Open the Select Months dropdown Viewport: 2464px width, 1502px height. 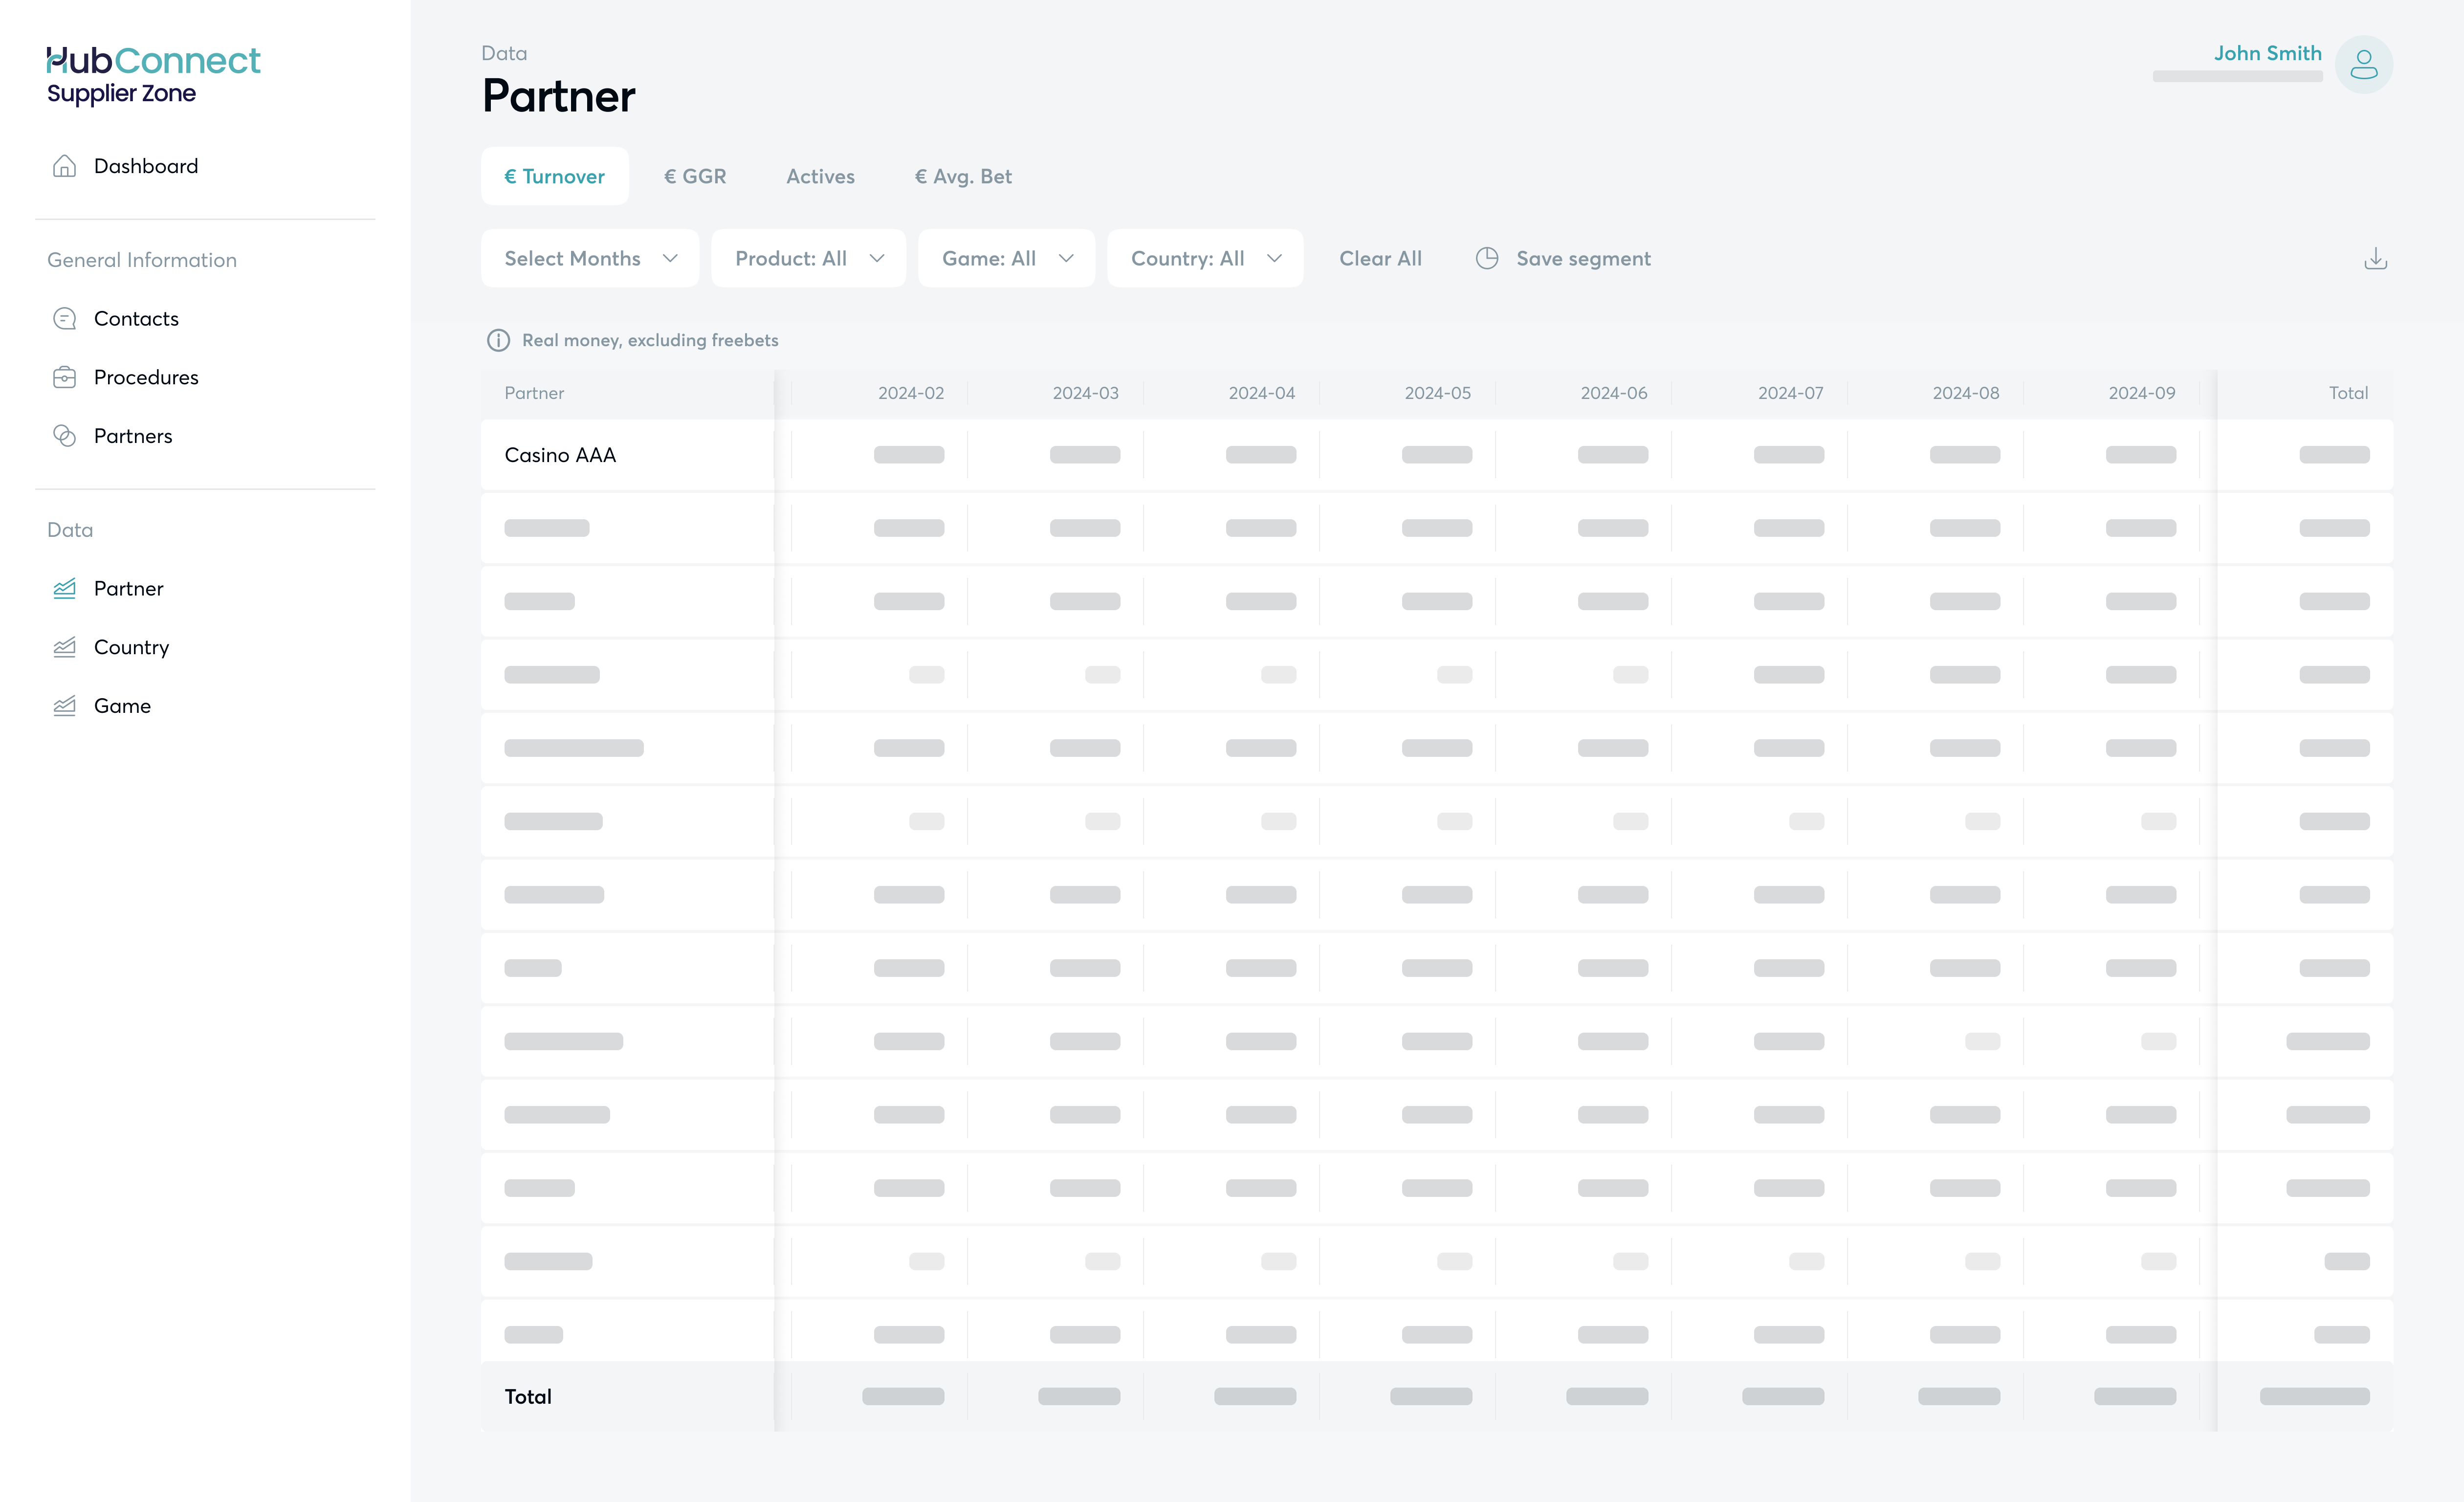coord(590,258)
